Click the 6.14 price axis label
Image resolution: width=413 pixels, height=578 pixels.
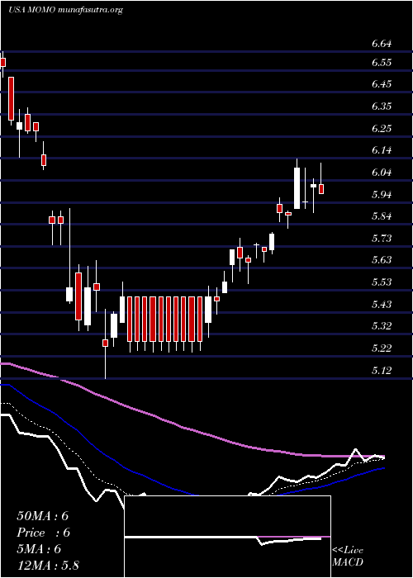click(382, 150)
